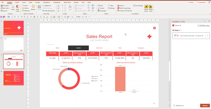Screen dimensions: 211x109
Task: Select the New York store button
Action: [x=99, y=48]
